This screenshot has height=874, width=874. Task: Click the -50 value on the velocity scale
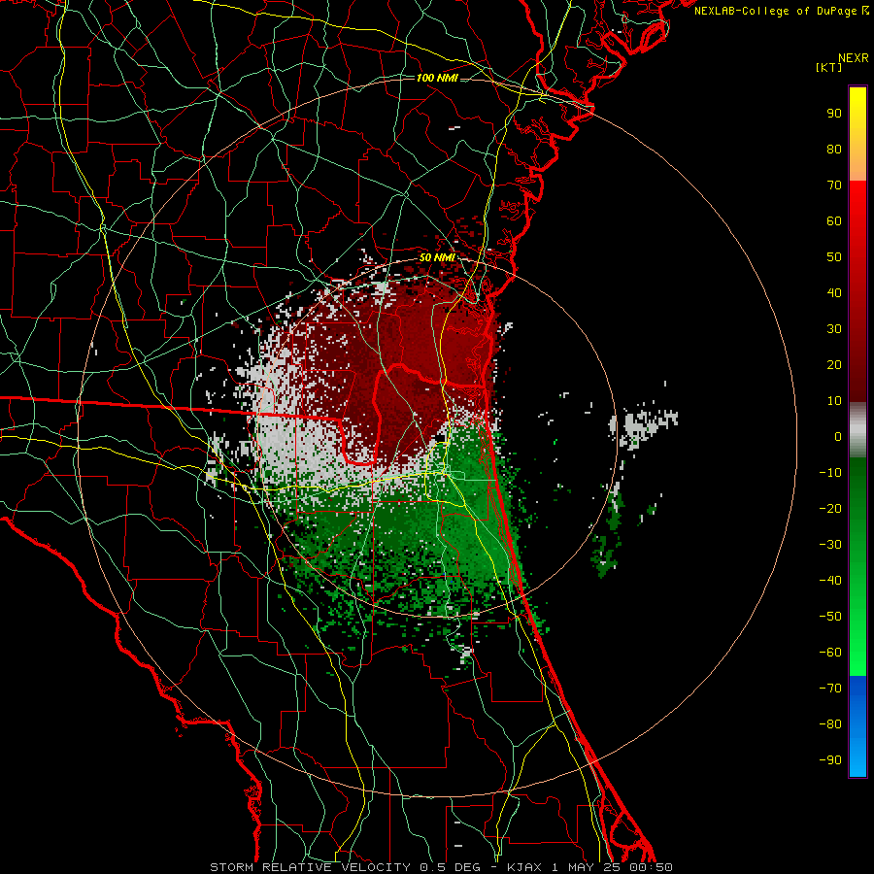tap(830, 617)
